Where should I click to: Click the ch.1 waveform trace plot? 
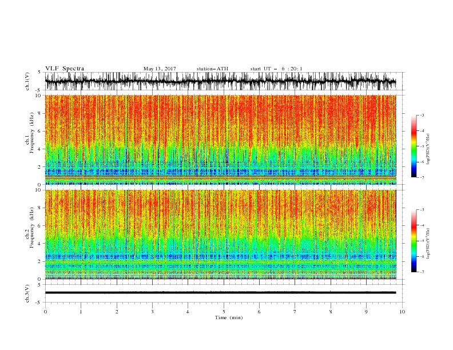tap(220, 81)
